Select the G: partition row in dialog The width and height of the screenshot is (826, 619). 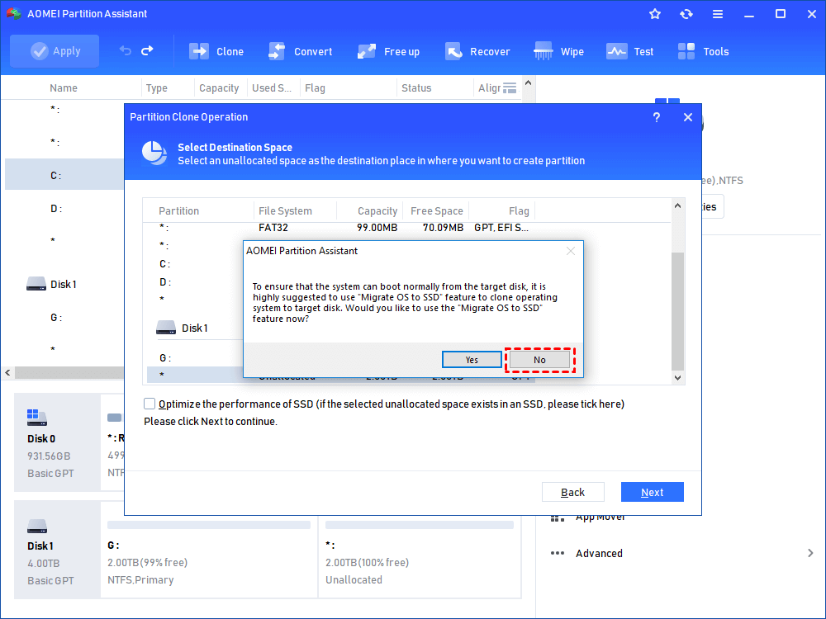point(194,358)
